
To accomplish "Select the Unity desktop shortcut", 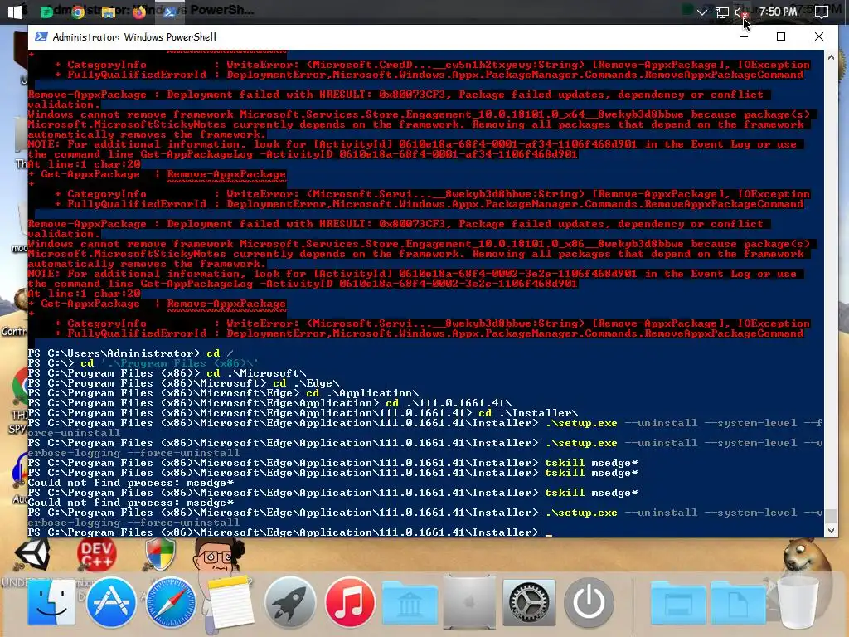I will click(32, 553).
